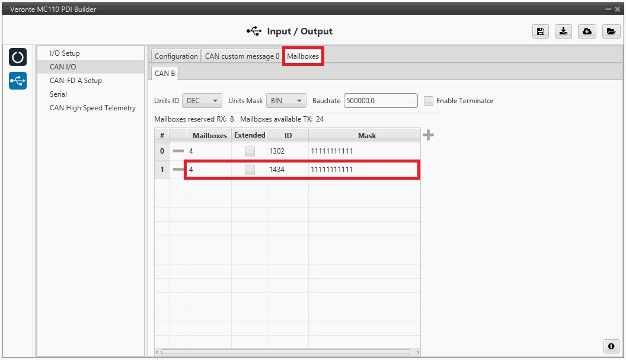Select the circular Veronte sidebar icon
This screenshot has height=360, width=626.
coord(18,57)
